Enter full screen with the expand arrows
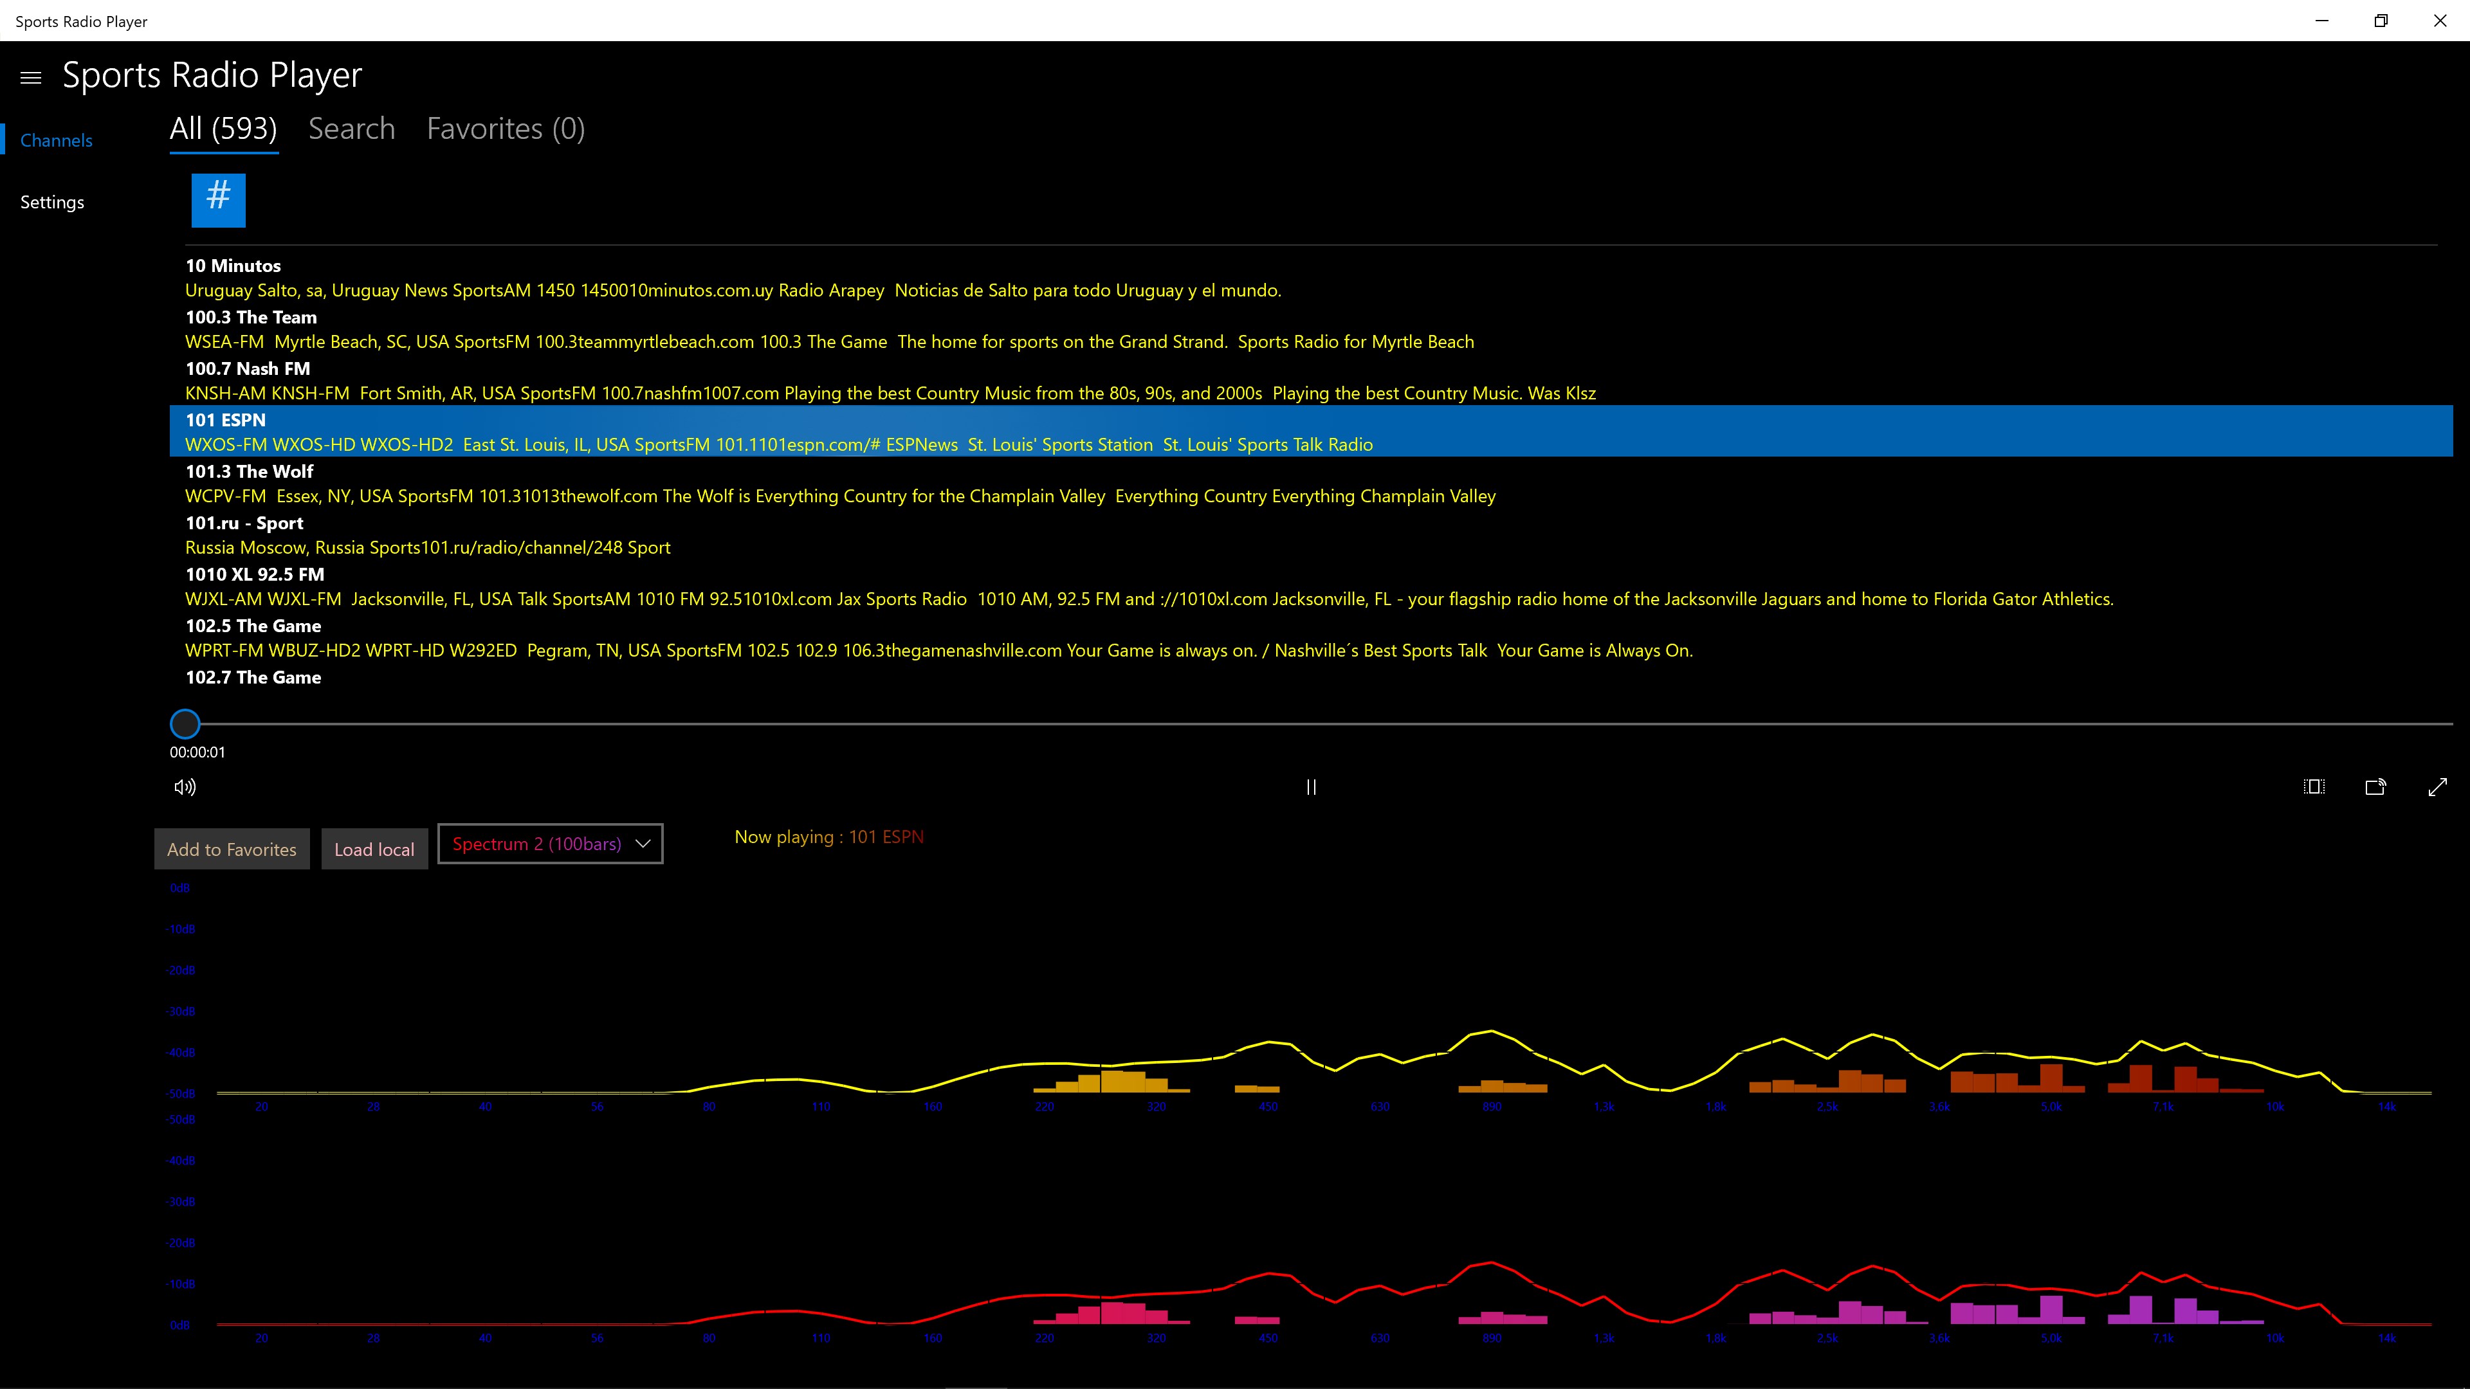 click(x=2437, y=787)
